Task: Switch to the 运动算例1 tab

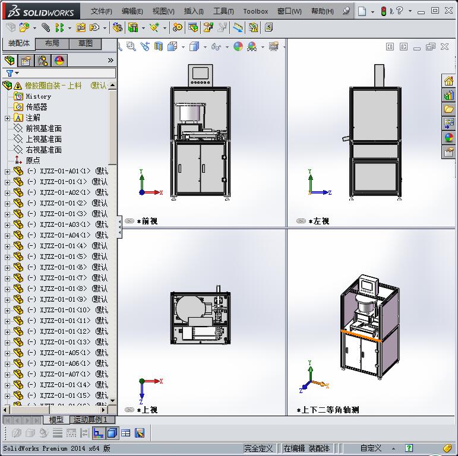Action: (x=92, y=420)
